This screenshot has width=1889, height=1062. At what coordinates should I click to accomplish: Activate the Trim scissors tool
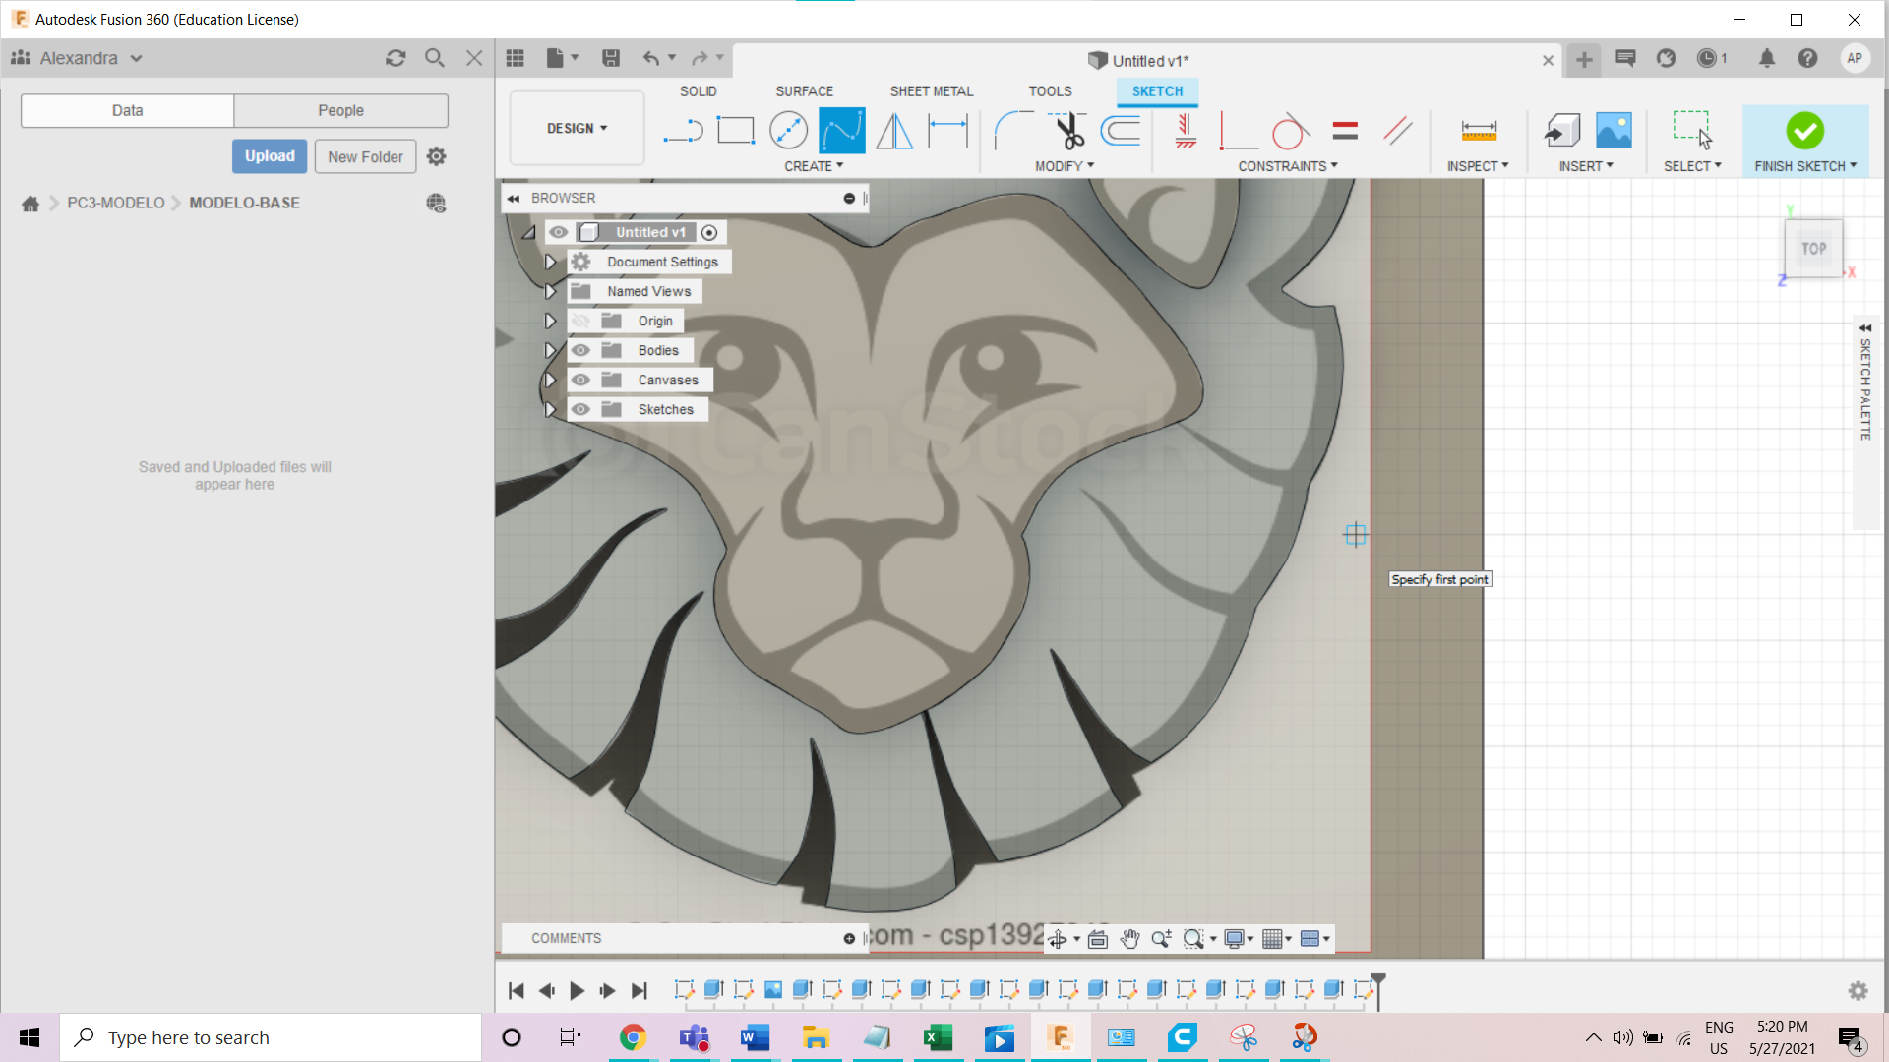[x=1068, y=130]
